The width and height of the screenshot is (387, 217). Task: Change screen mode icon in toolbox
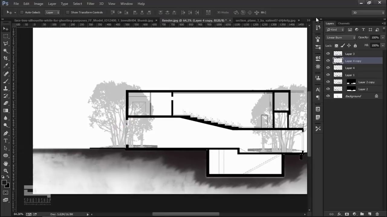(x=6, y=200)
